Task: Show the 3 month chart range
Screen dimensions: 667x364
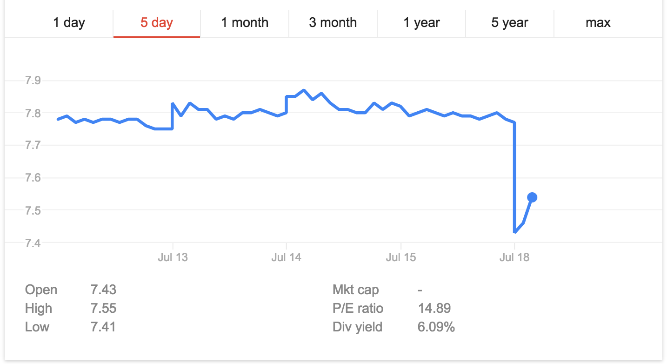Action: 333,22
